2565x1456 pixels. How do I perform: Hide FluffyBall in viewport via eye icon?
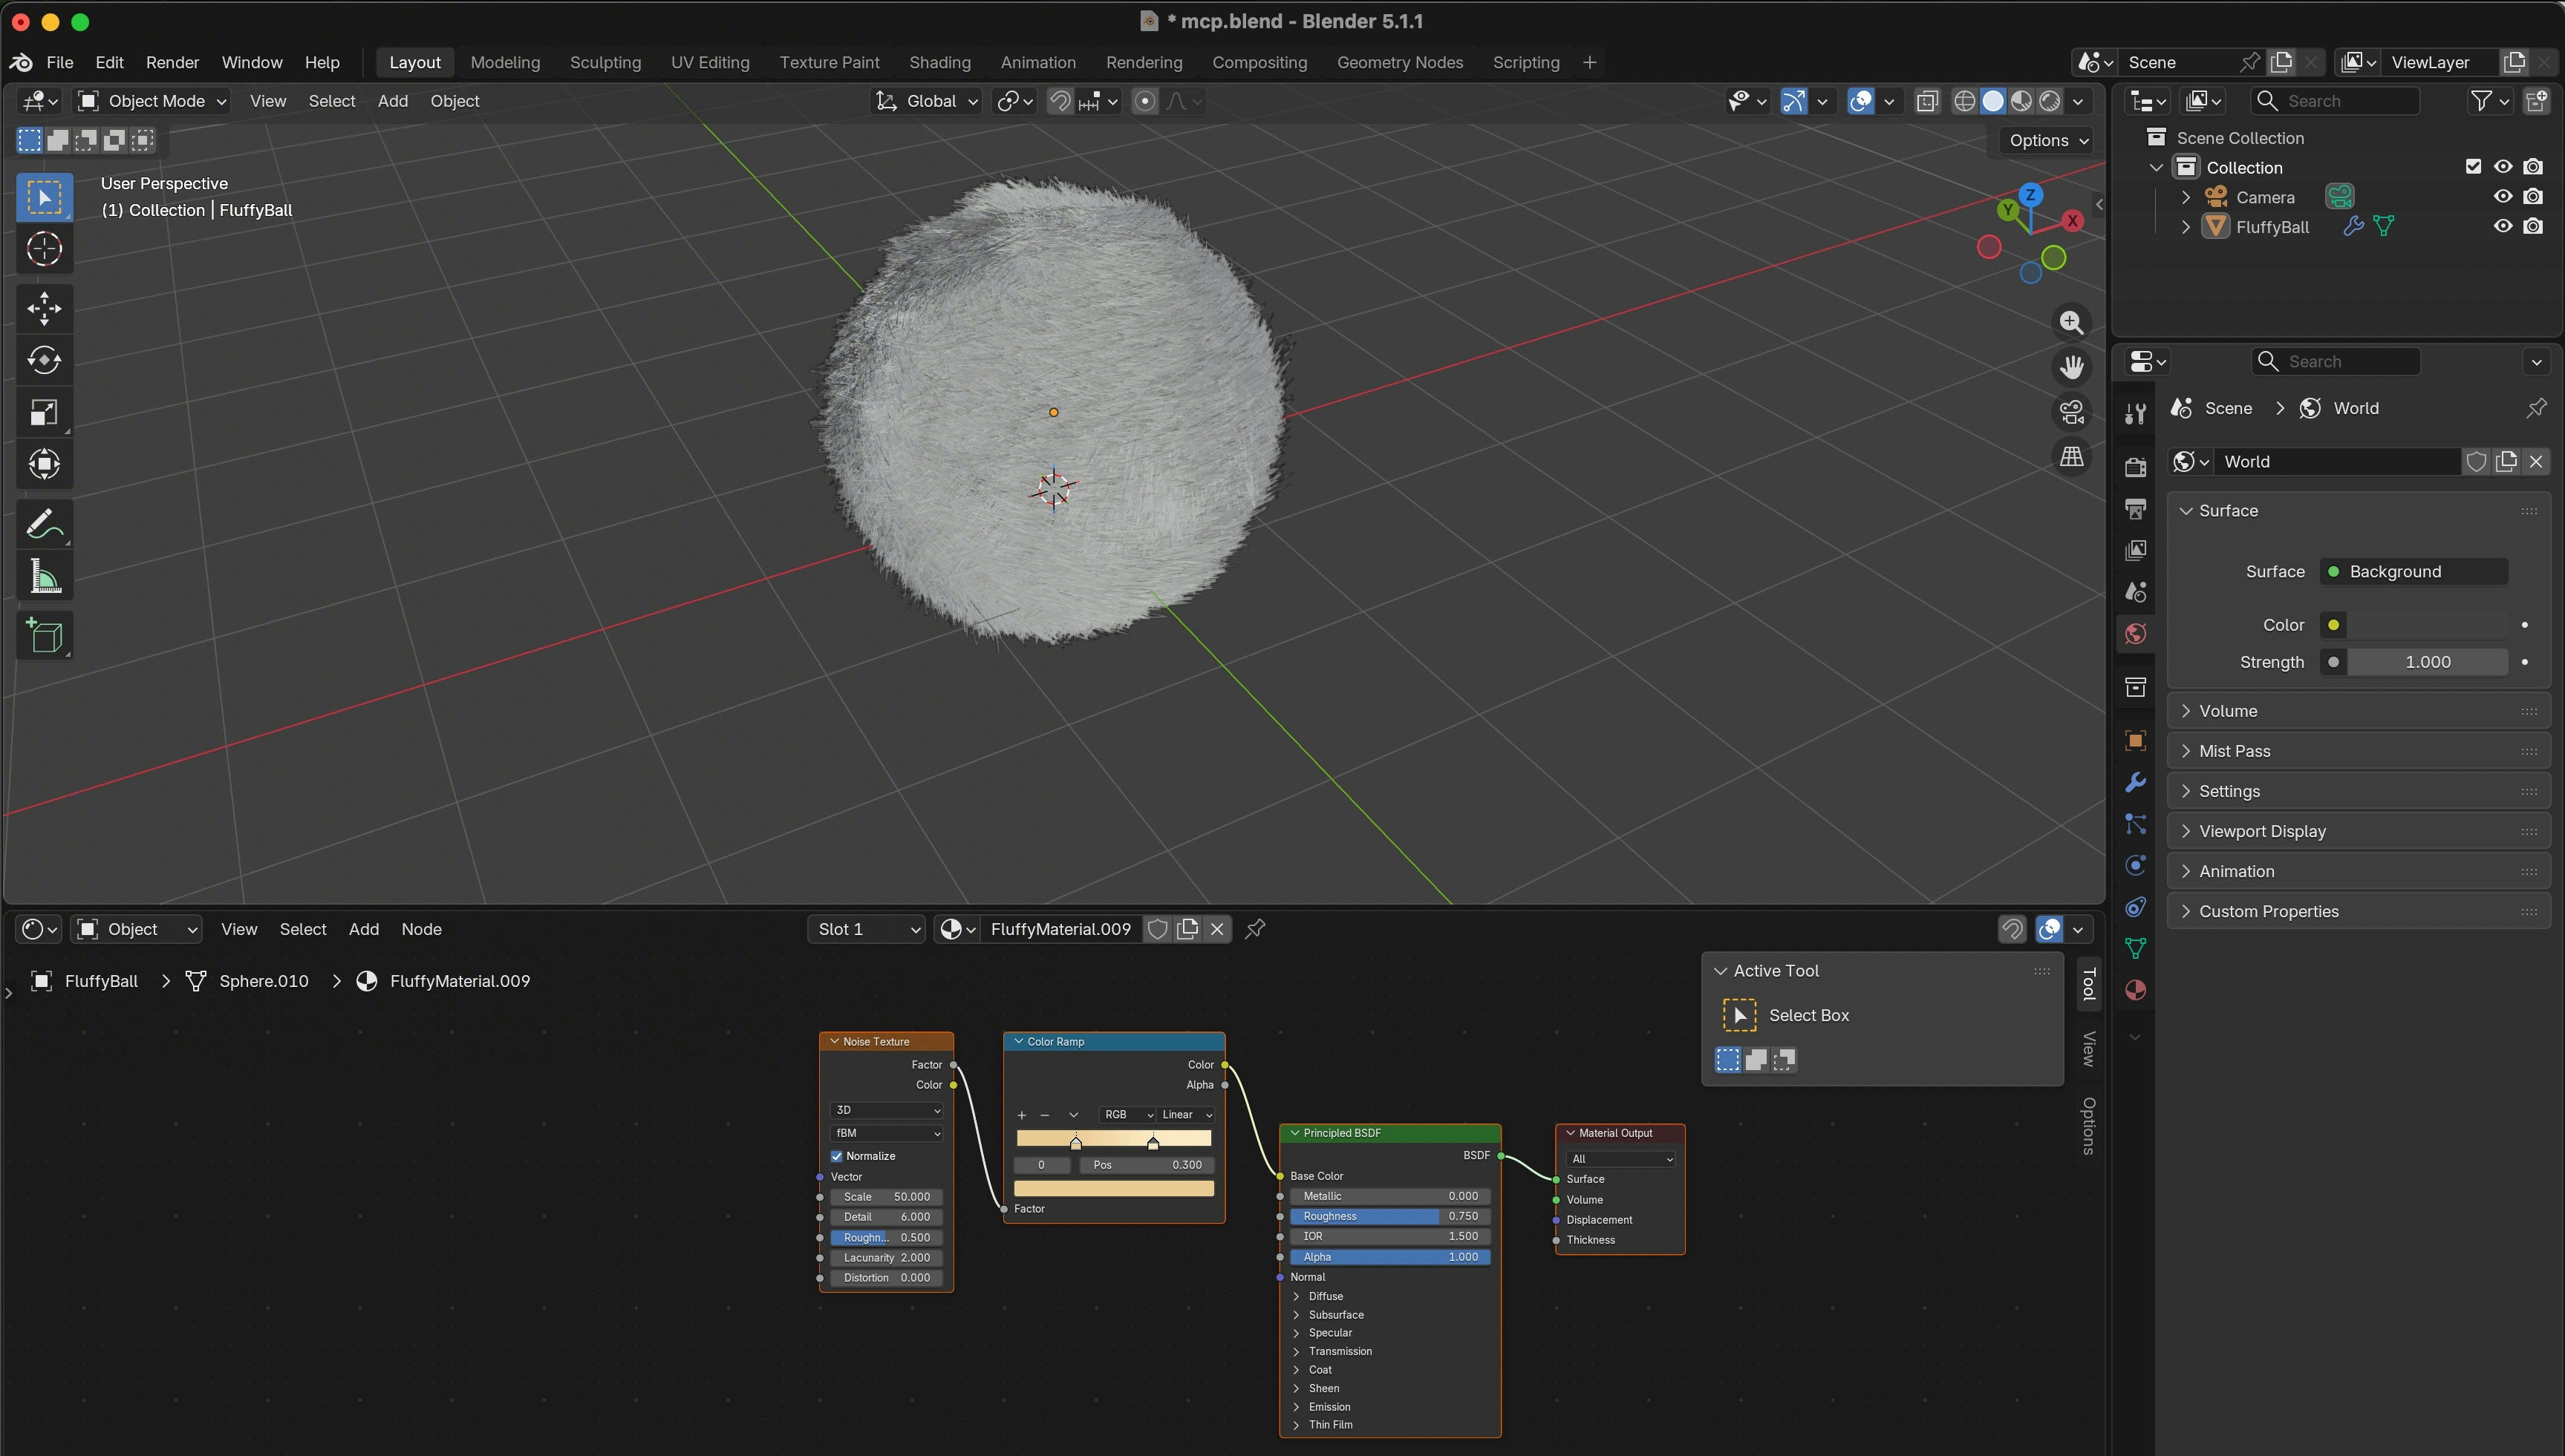[x=2502, y=227]
